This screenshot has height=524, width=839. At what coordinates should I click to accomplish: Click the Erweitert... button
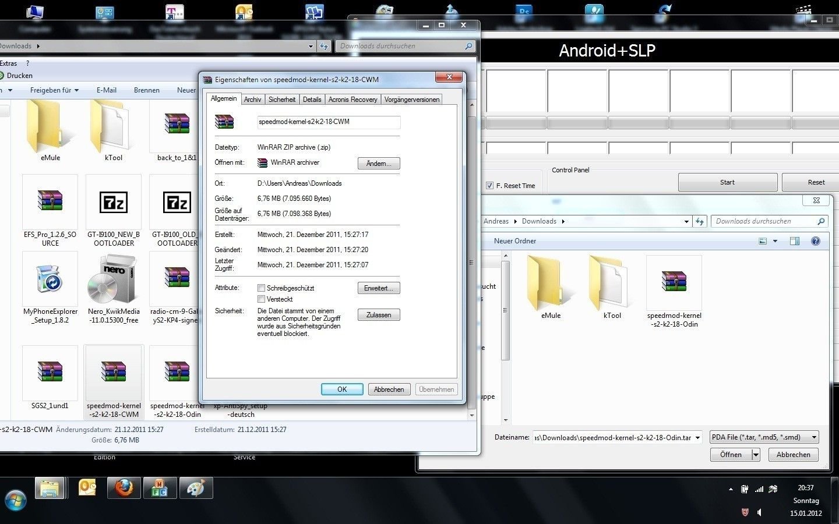[379, 288]
